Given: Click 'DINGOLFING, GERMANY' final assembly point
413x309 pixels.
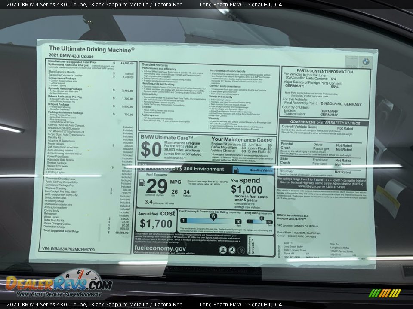Looking at the screenshot, I should point(341,104).
